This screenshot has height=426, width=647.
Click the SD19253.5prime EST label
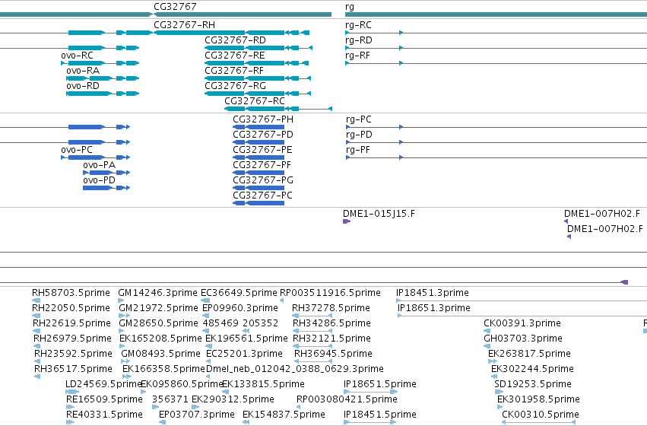[533, 384]
